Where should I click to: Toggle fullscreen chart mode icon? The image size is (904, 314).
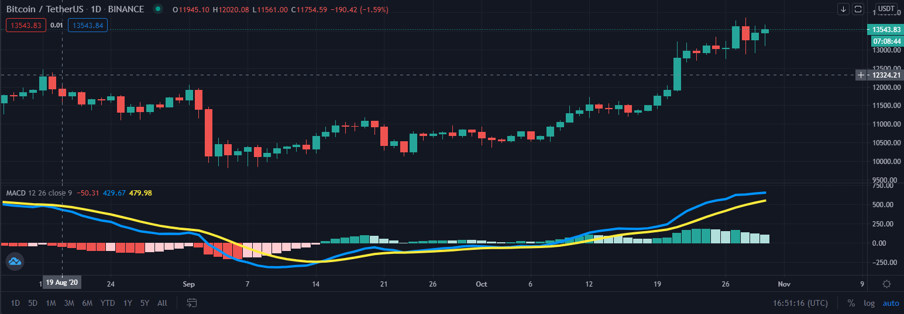coord(858,9)
